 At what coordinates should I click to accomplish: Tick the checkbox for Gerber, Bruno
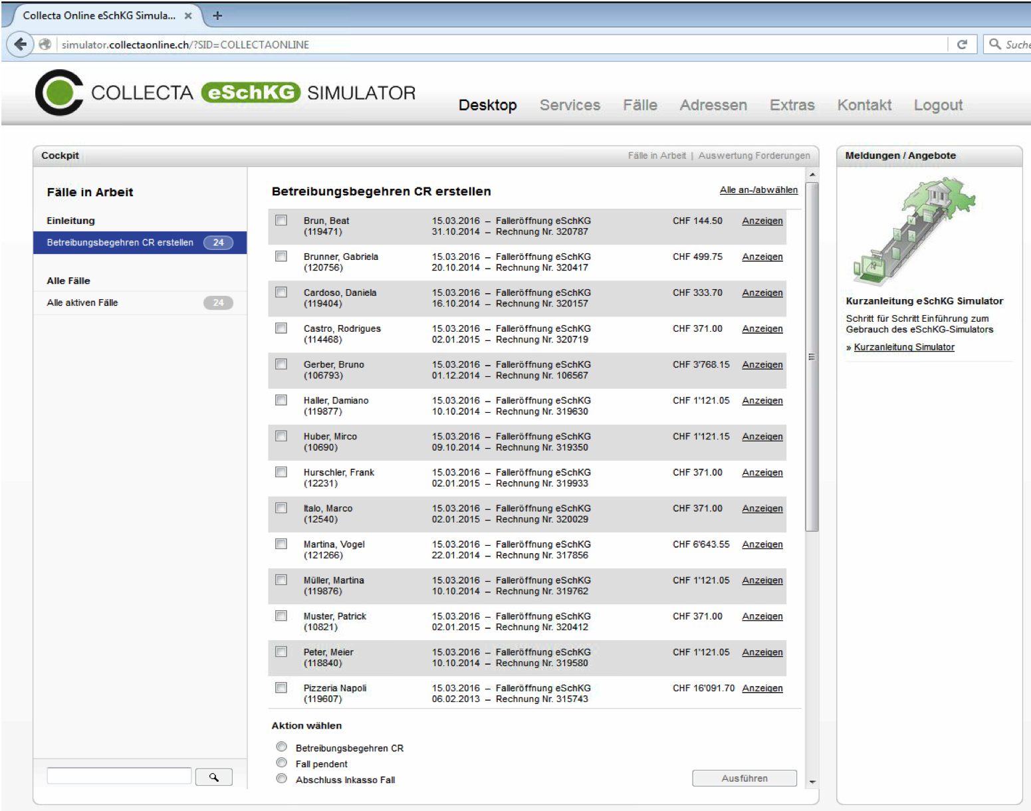(x=281, y=364)
